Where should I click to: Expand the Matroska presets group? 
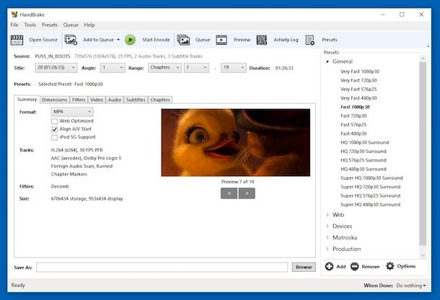327,237
